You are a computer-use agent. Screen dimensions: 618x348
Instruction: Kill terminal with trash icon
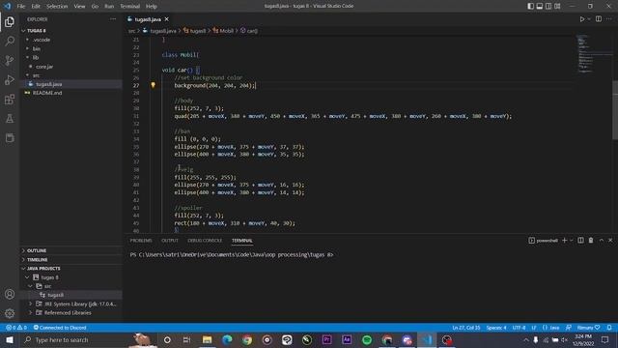tap(591, 241)
